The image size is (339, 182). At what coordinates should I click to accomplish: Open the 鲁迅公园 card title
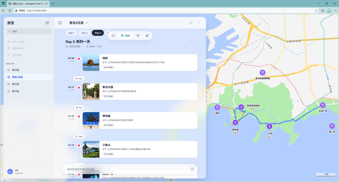click(x=108, y=87)
